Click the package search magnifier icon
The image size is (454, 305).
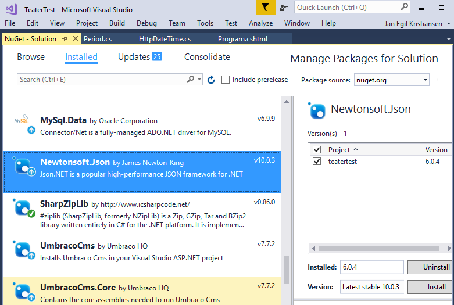pyautogui.click(x=191, y=79)
